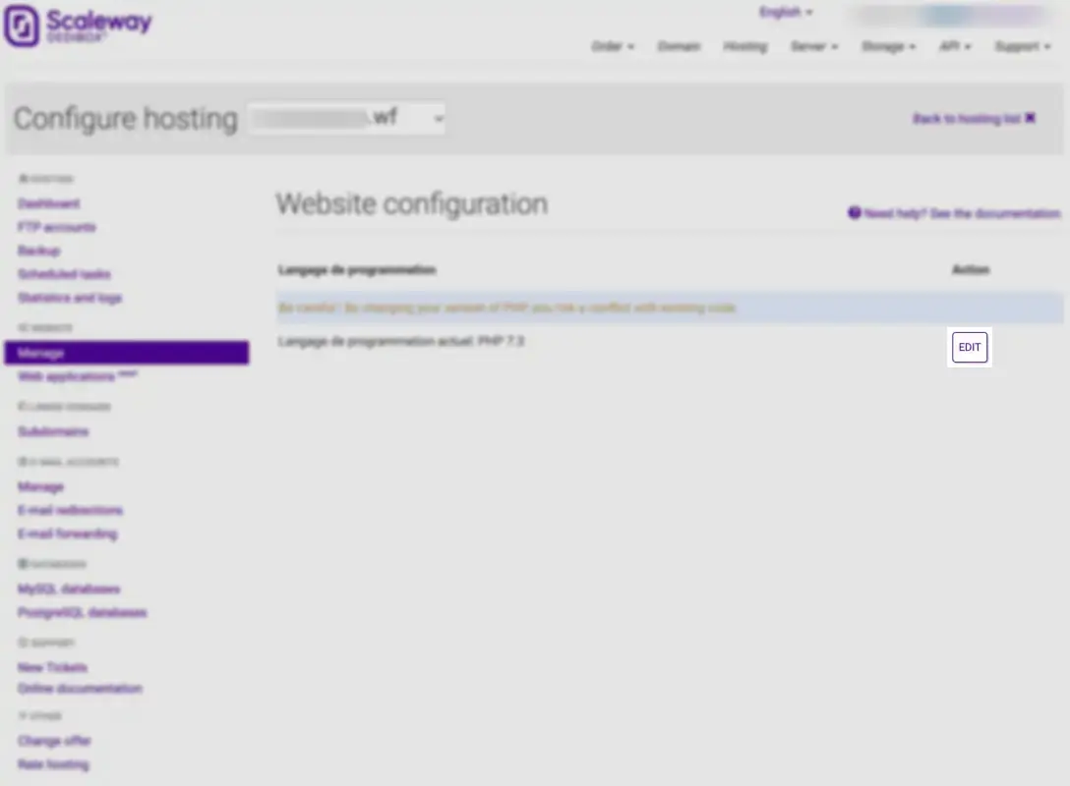
Task: Click the X icon beside Back to hosting list
Action: coord(1031,118)
